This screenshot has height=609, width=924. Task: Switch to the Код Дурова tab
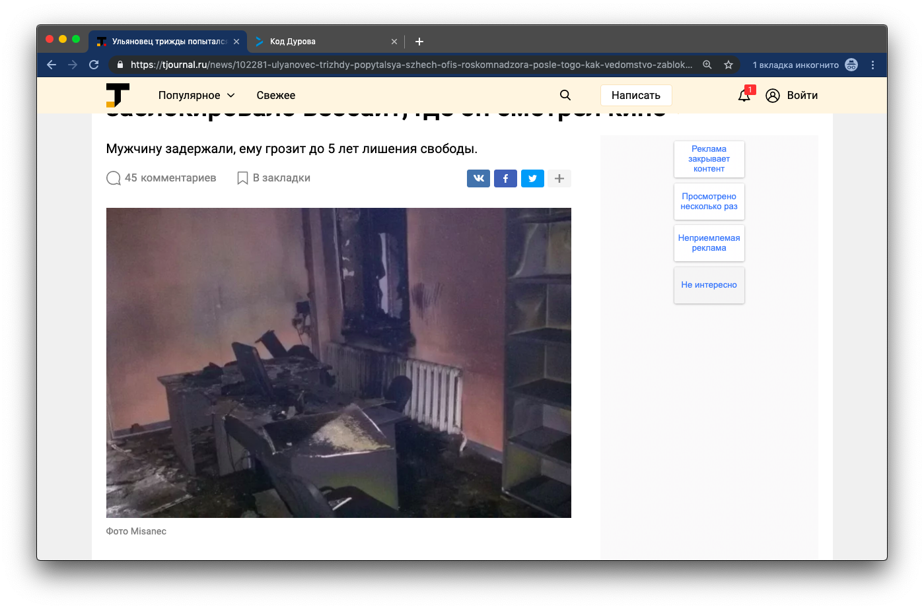[326, 42]
